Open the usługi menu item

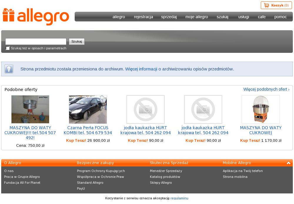[x=243, y=17]
